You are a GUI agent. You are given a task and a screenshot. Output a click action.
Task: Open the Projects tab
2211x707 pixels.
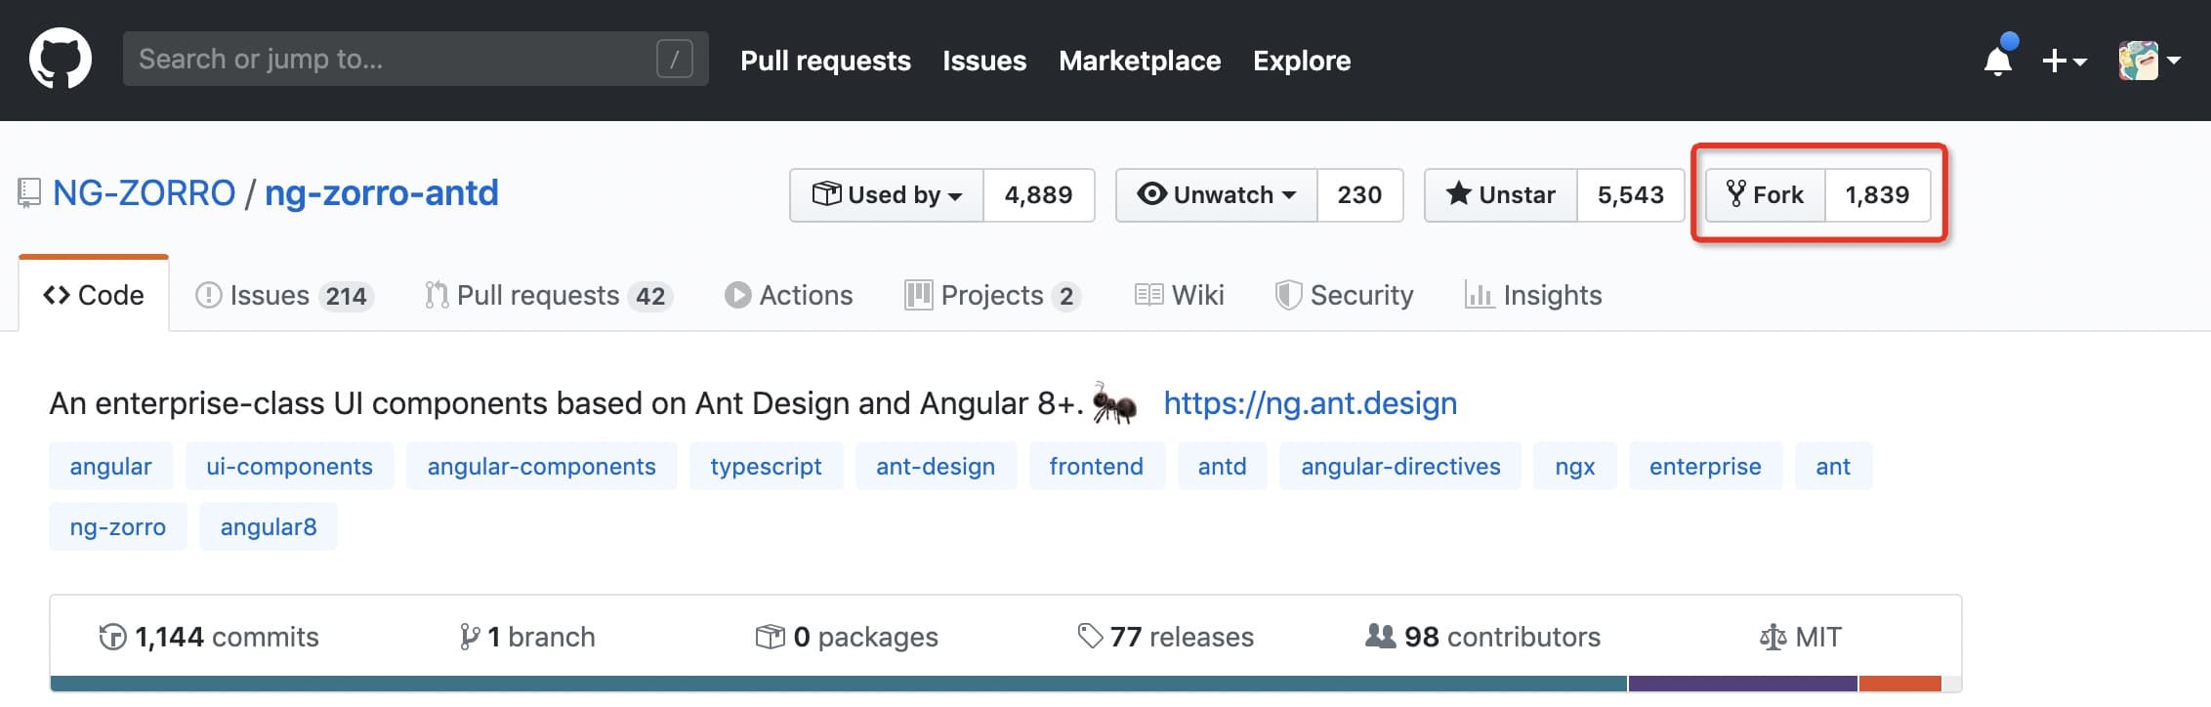[993, 295]
